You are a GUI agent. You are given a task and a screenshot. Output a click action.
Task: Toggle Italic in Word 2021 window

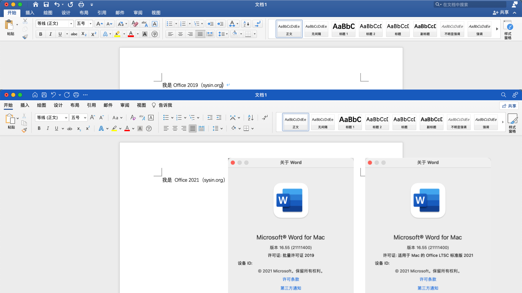click(x=48, y=128)
